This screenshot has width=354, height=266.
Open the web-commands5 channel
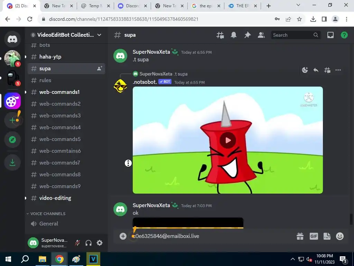[x=66, y=139]
